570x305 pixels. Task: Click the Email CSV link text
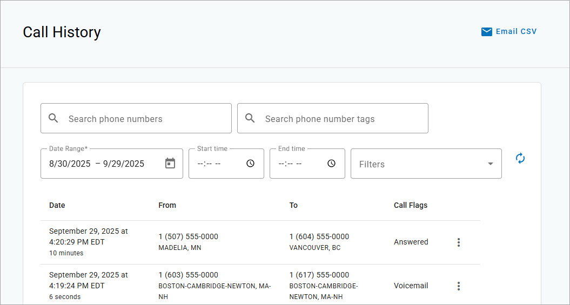click(516, 32)
